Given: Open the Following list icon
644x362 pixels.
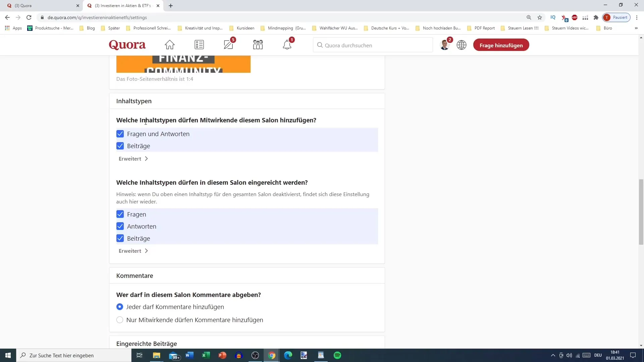Looking at the screenshot, I should 199,45.
